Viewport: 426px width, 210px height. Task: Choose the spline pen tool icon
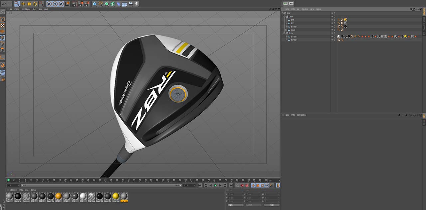pyautogui.click(x=101, y=4)
